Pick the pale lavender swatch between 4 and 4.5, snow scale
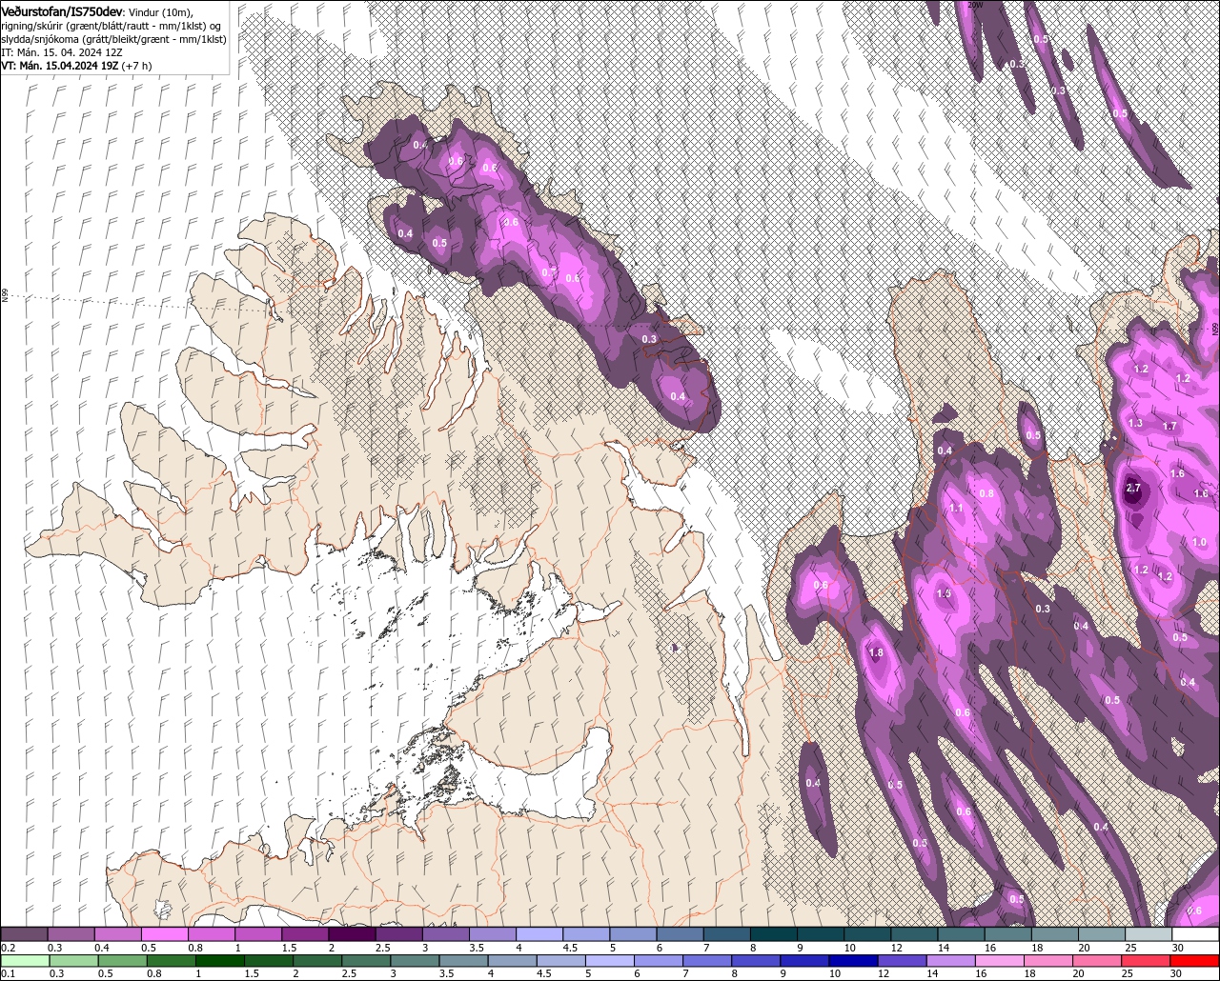 click(539, 934)
